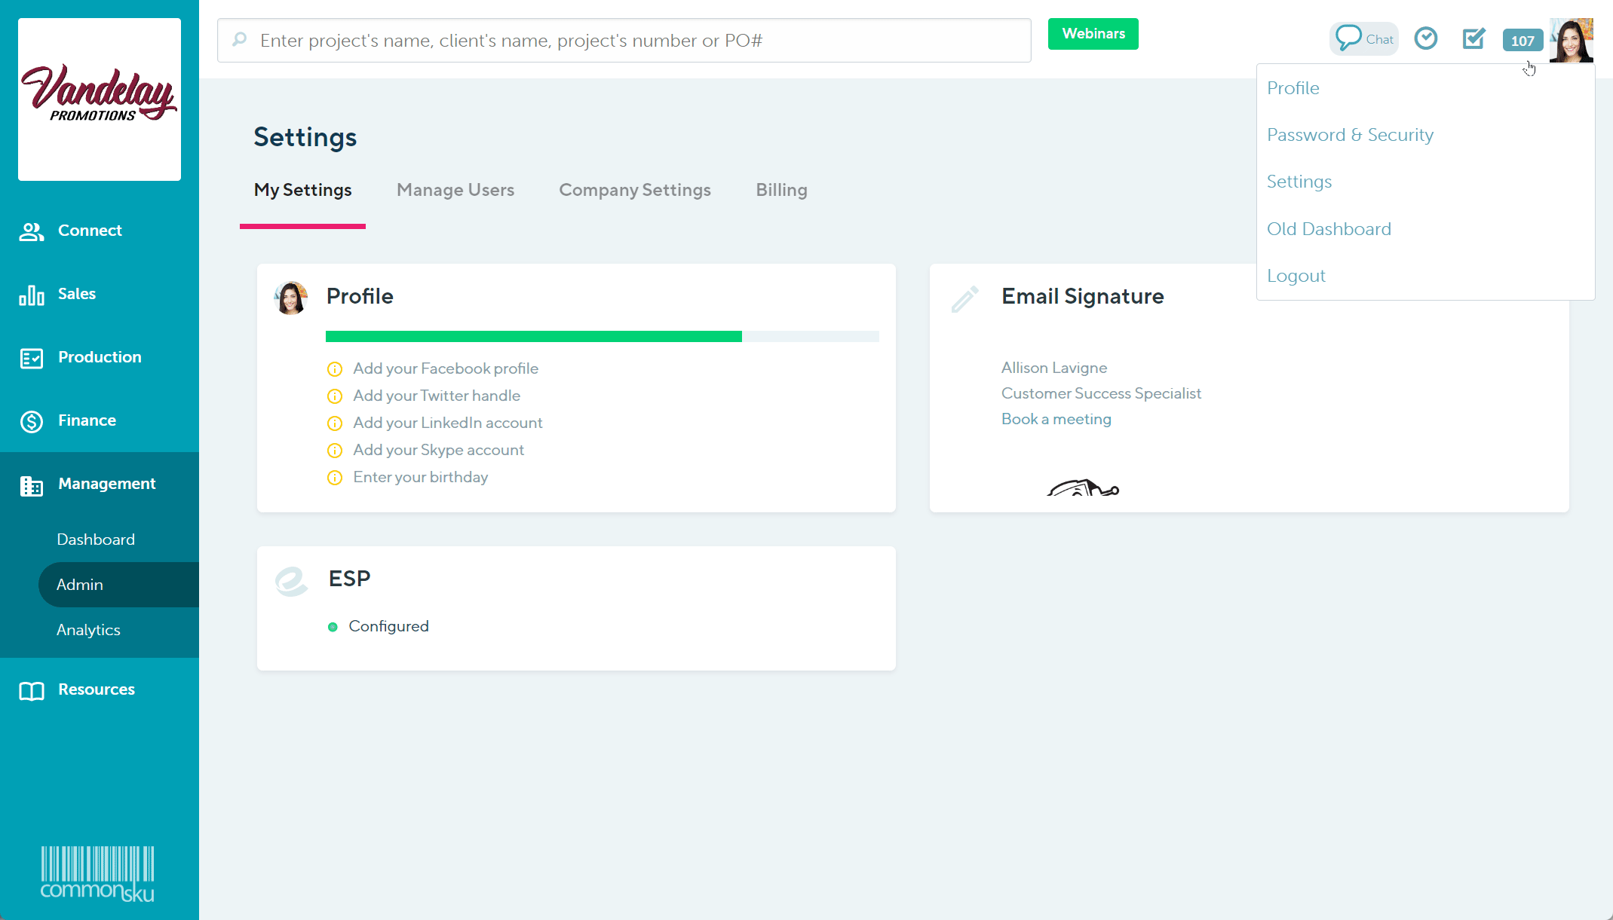Open the 107 notifications badge
Screen dimensions: 1613x920
coord(1522,41)
